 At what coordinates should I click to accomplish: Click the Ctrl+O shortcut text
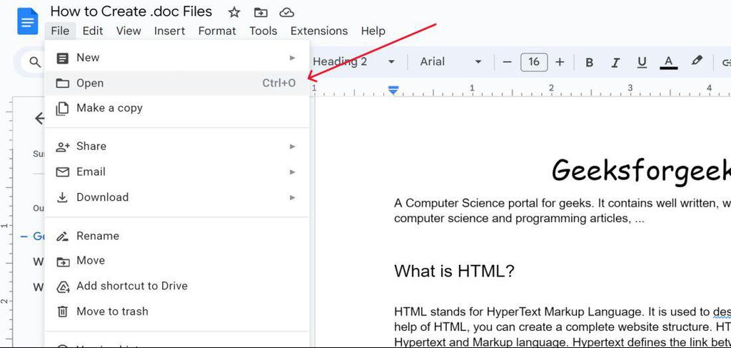click(279, 83)
